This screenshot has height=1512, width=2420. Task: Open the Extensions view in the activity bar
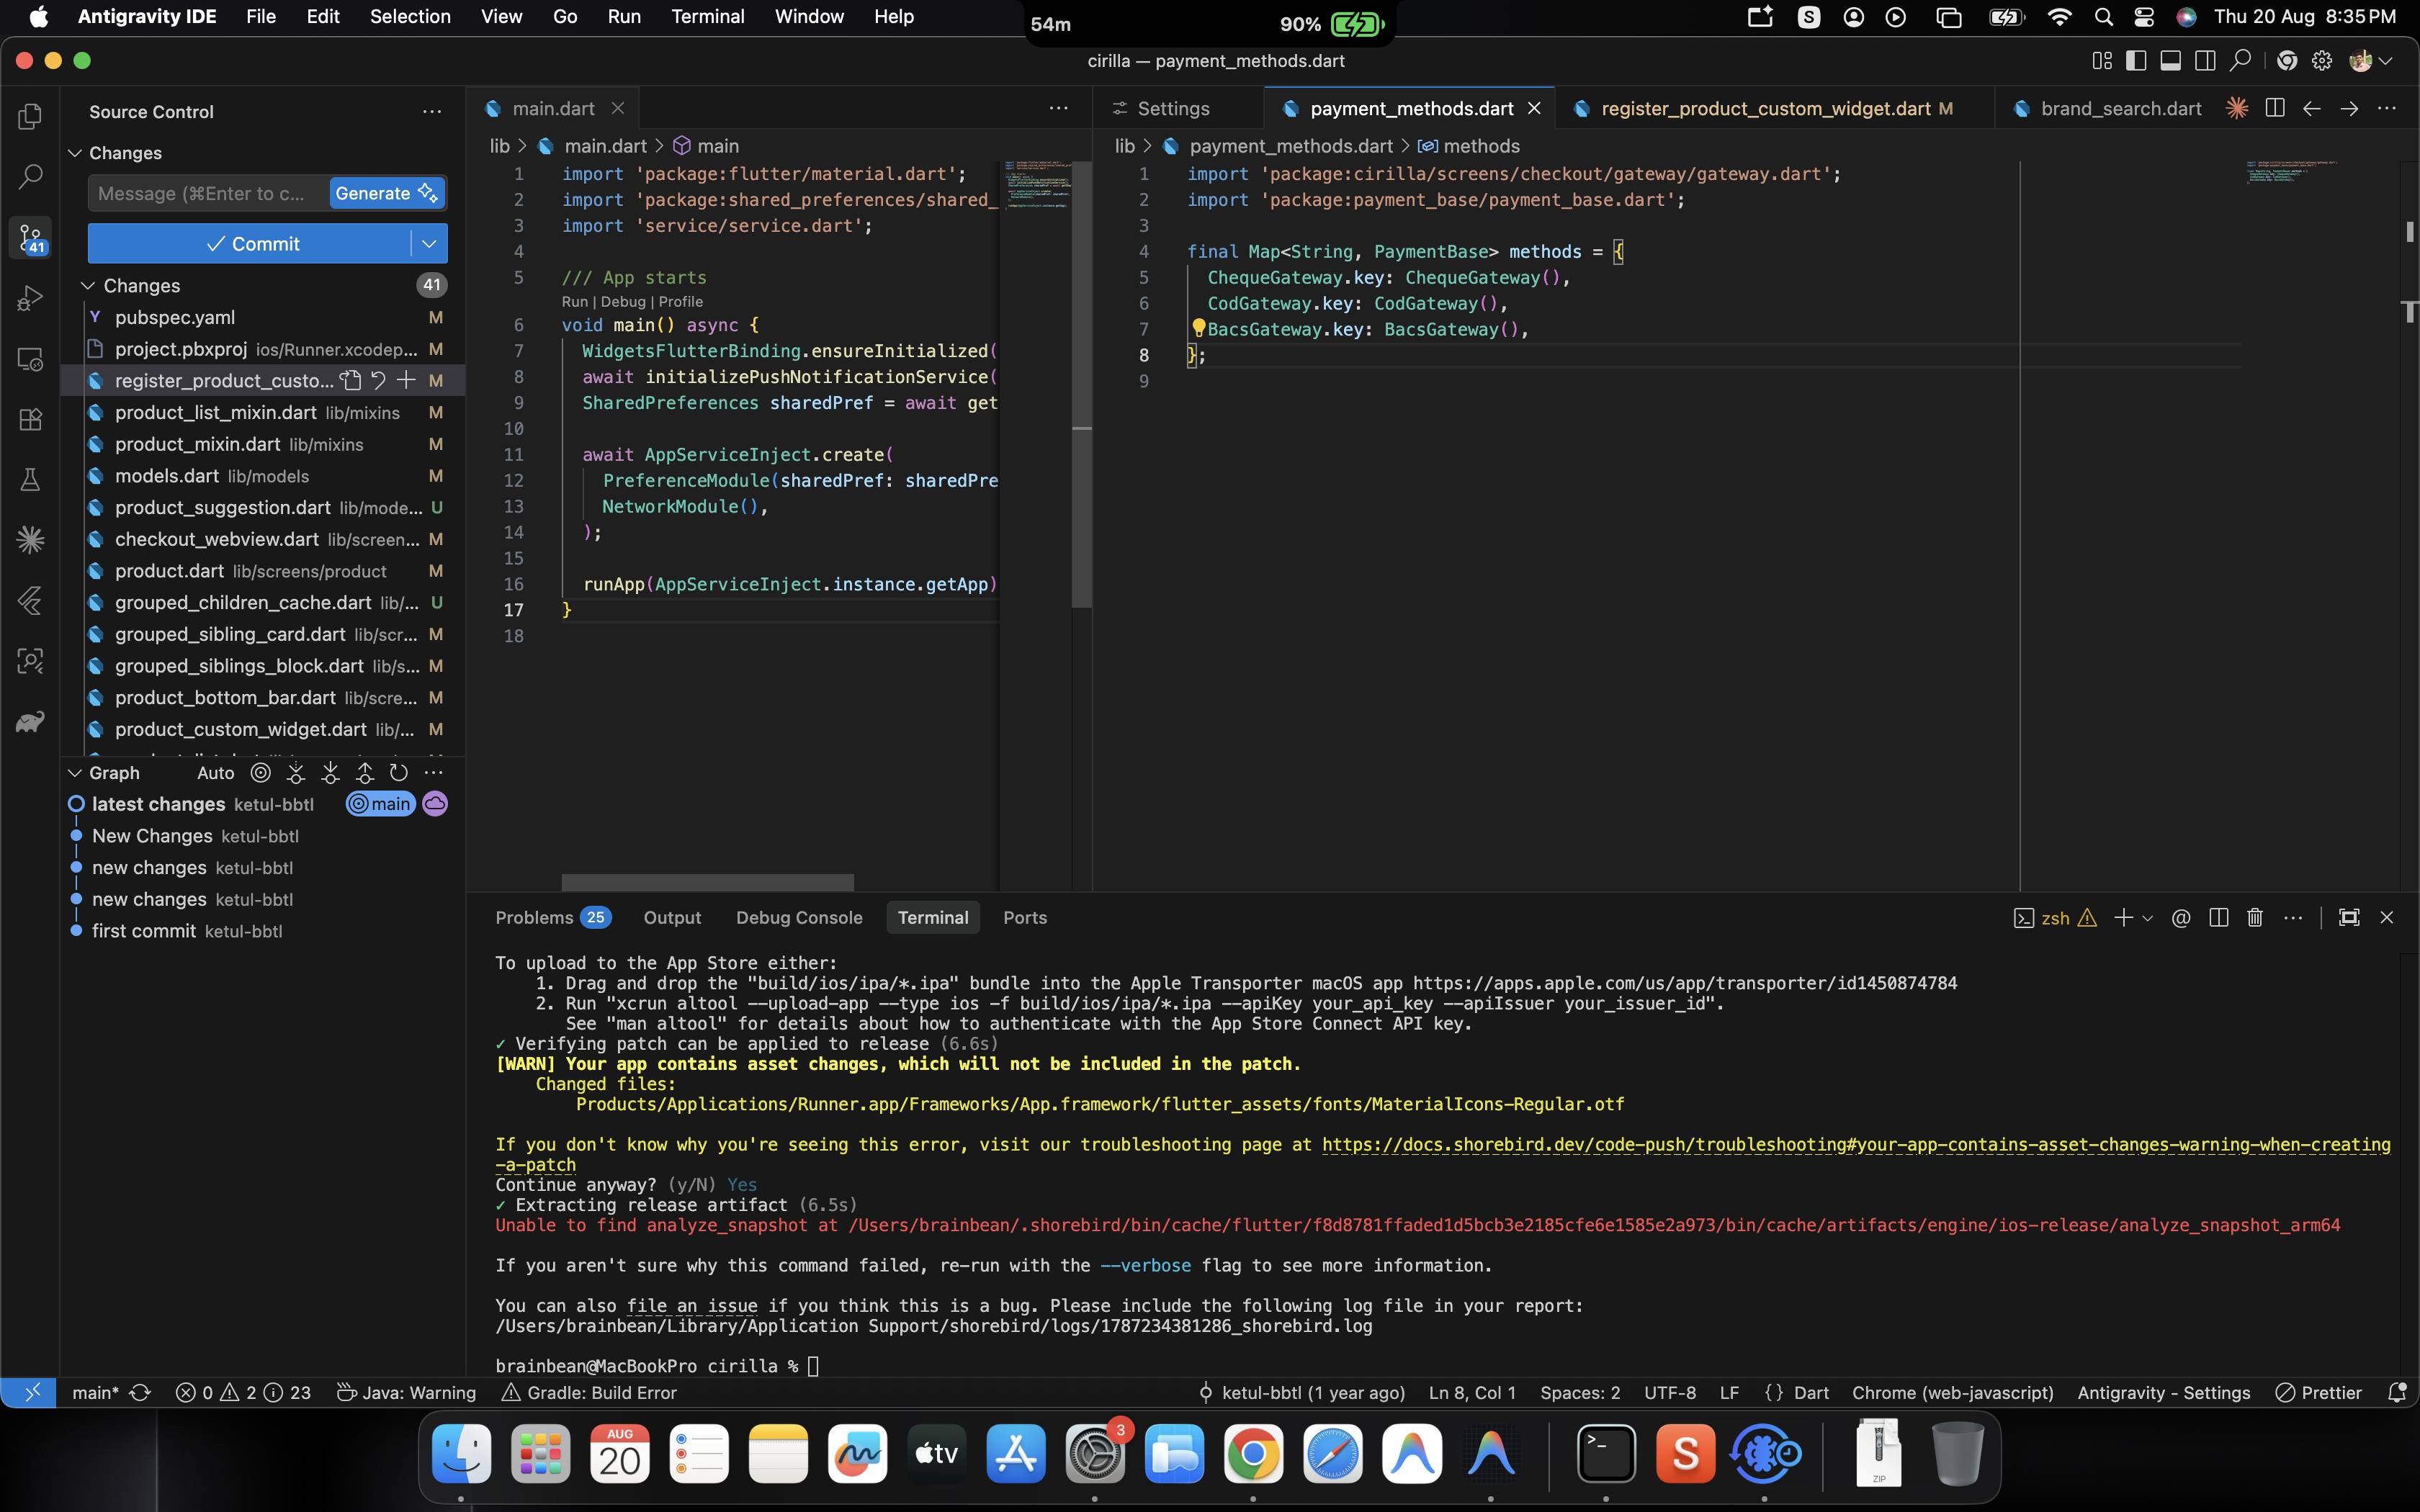(30, 419)
